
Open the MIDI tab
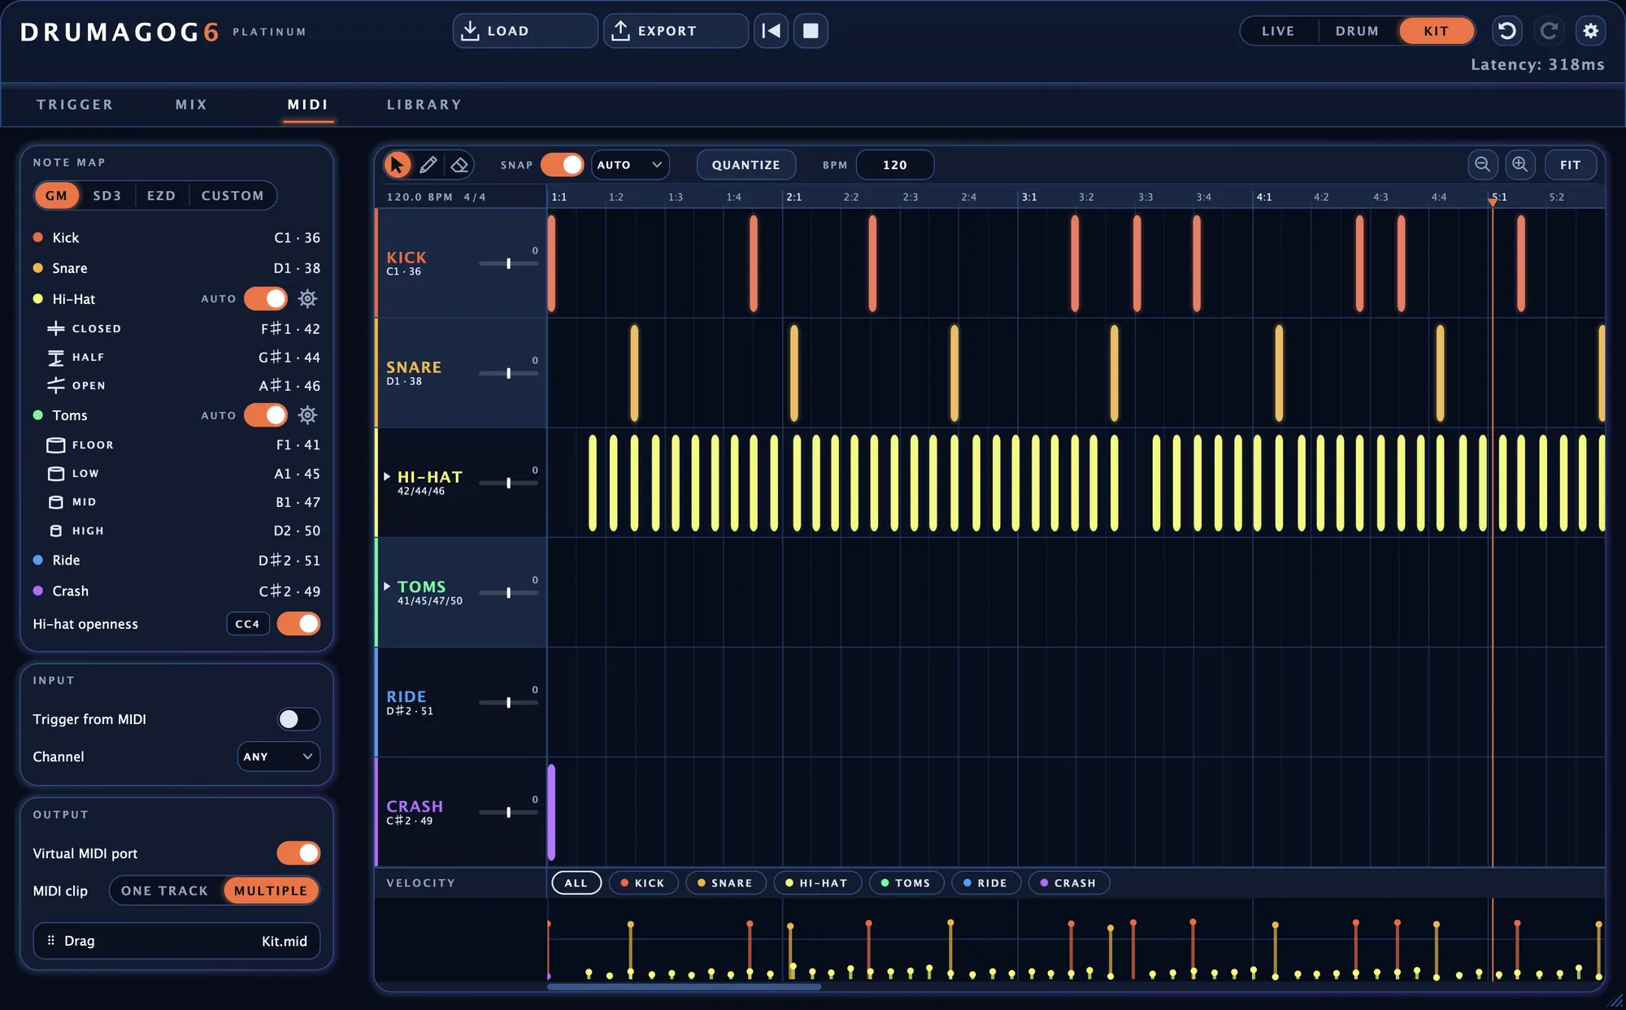pyautogui.click(x=308, y=105)
